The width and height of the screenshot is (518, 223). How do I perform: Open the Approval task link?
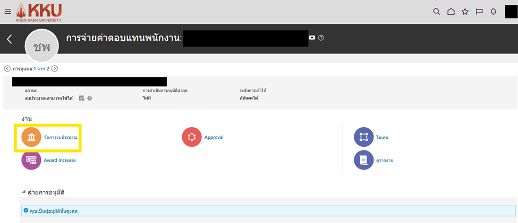pyautogui.click(x=214, y=137)
